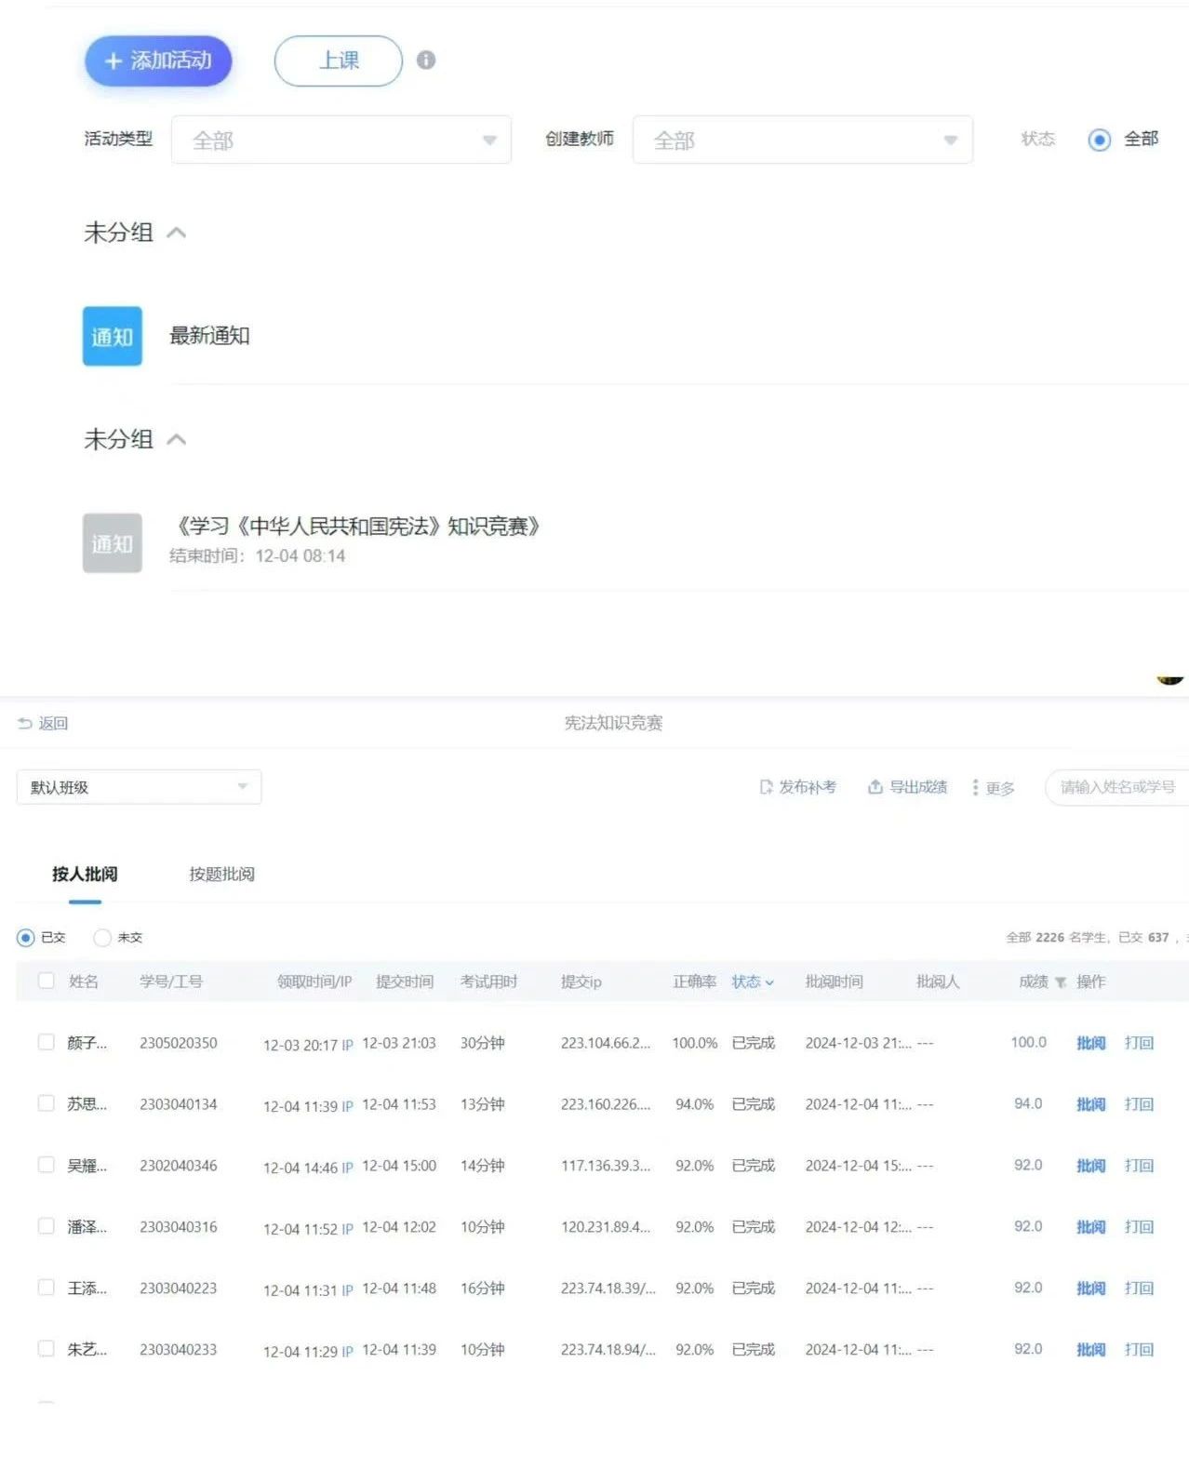1189x1469 pixels.
Task: Check the checkbox for student 2303040316
Action: 46,1226
